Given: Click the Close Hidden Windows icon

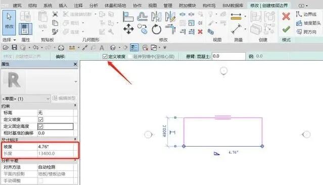Looking at the screenshot, I should [145, 48].
